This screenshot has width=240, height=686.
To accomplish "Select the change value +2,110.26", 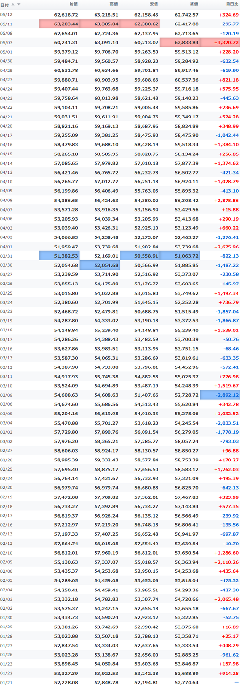I will (x=227, y=561).
